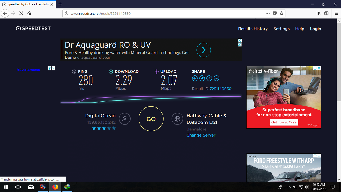The image size is (341, 192).
Task: Click the DigitalOcean provider profile icon
Action: 125,119
